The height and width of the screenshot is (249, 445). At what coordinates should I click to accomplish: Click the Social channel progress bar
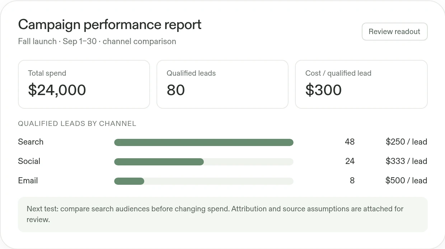point(204,162)
